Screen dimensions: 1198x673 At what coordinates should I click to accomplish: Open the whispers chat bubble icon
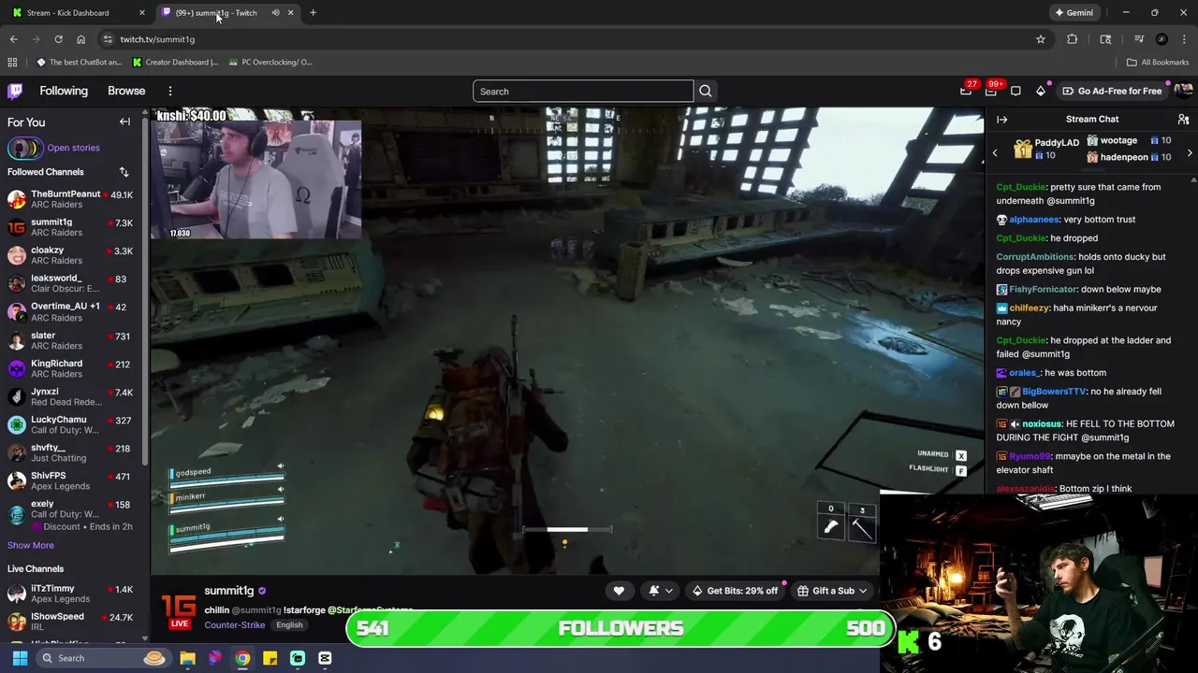tap(1015, 91)
